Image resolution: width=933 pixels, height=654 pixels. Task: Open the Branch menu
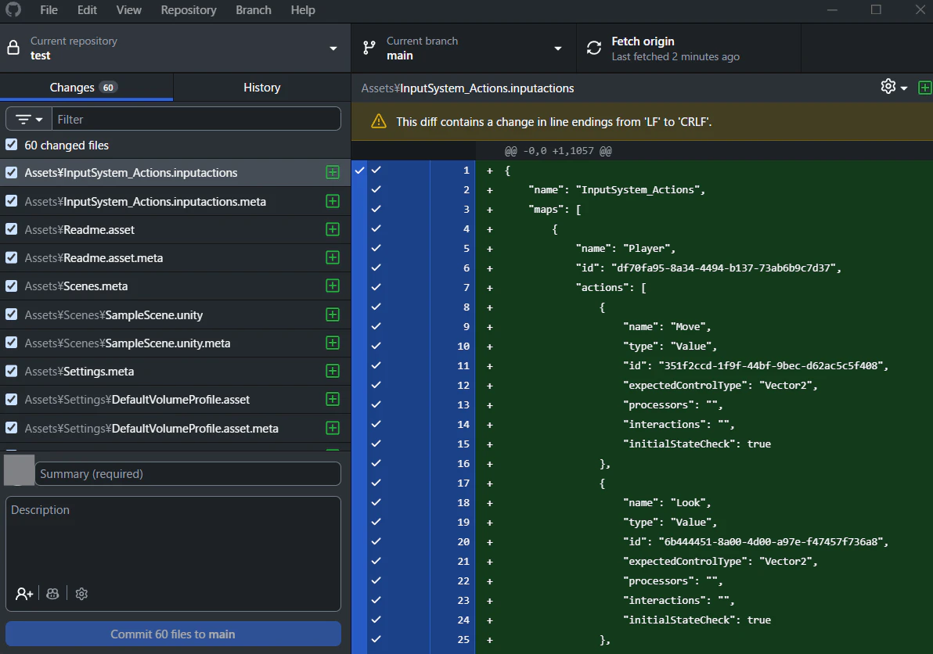click(254, 10)
